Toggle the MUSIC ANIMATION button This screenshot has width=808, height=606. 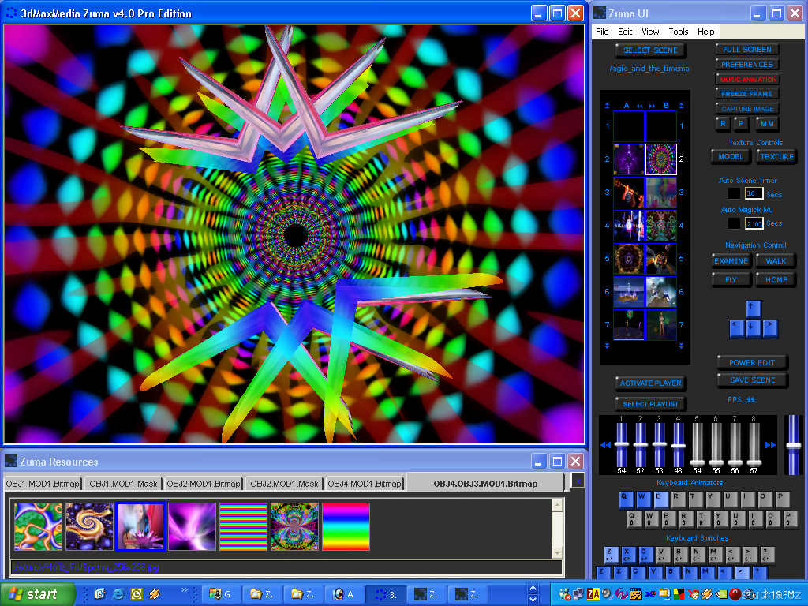[747, 80]
